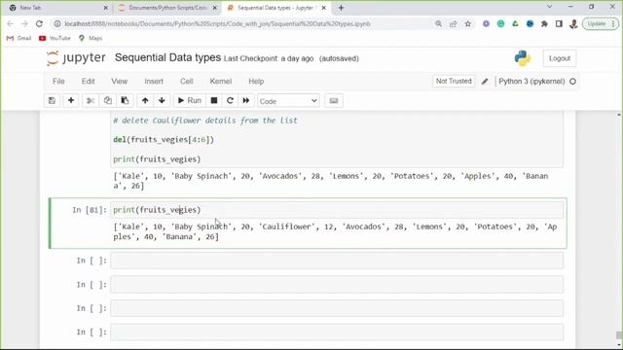This screenshot has height=350, width=623.
Task: View site information icon in address bar
Action: (x=57, y=23)
